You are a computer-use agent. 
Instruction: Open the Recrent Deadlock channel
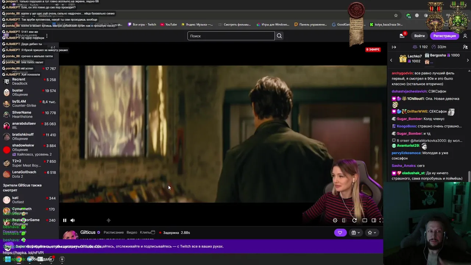29,81
